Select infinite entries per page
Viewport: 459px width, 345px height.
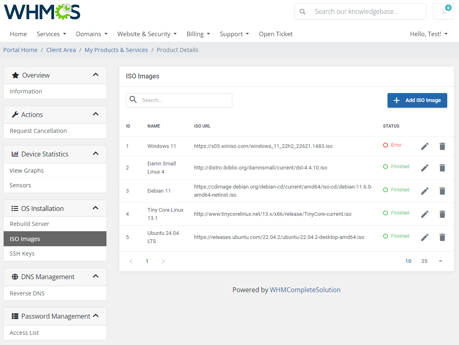click(441, 261)
